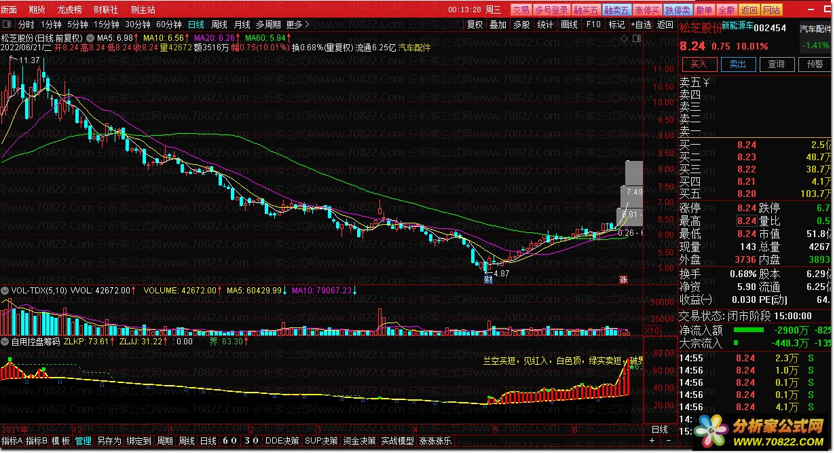
Task: Click the plus zoom-in button at the chart's bottom-right corner
Action: (652, 441)
